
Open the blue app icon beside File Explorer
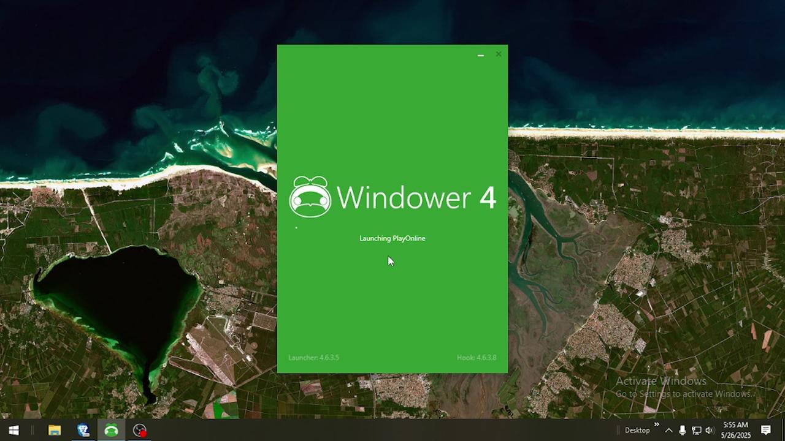pos(83,430)
